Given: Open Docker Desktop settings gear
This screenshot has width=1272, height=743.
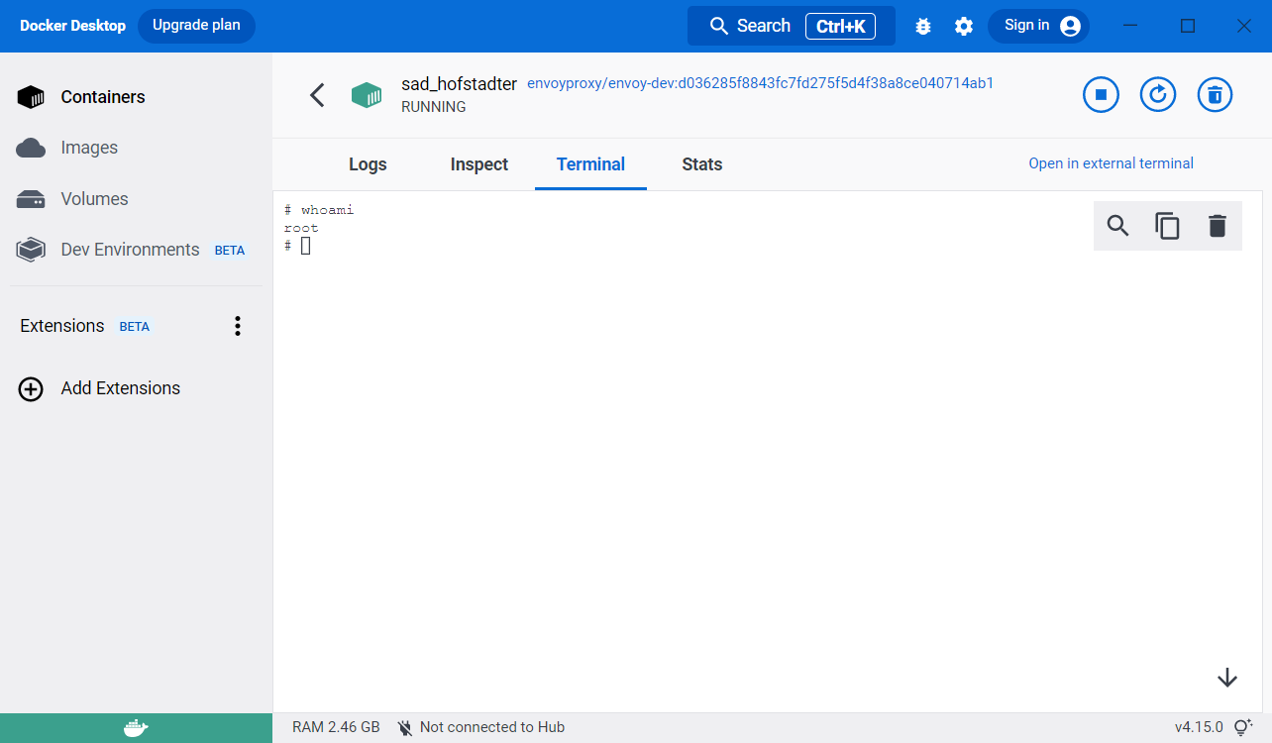Looking at the screenshot, I should click(964, 27).
